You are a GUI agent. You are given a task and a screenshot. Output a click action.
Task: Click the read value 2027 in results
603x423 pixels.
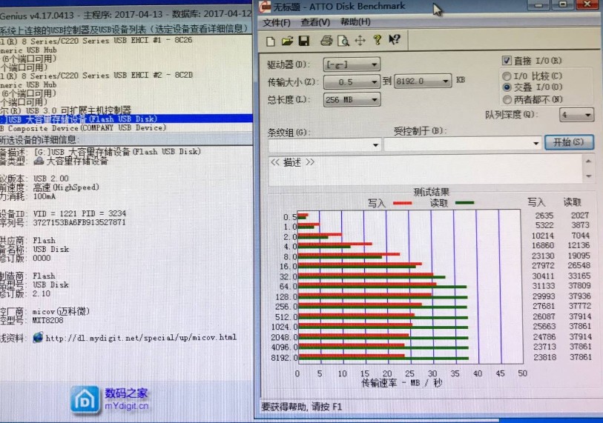click(x=580, y=215)
